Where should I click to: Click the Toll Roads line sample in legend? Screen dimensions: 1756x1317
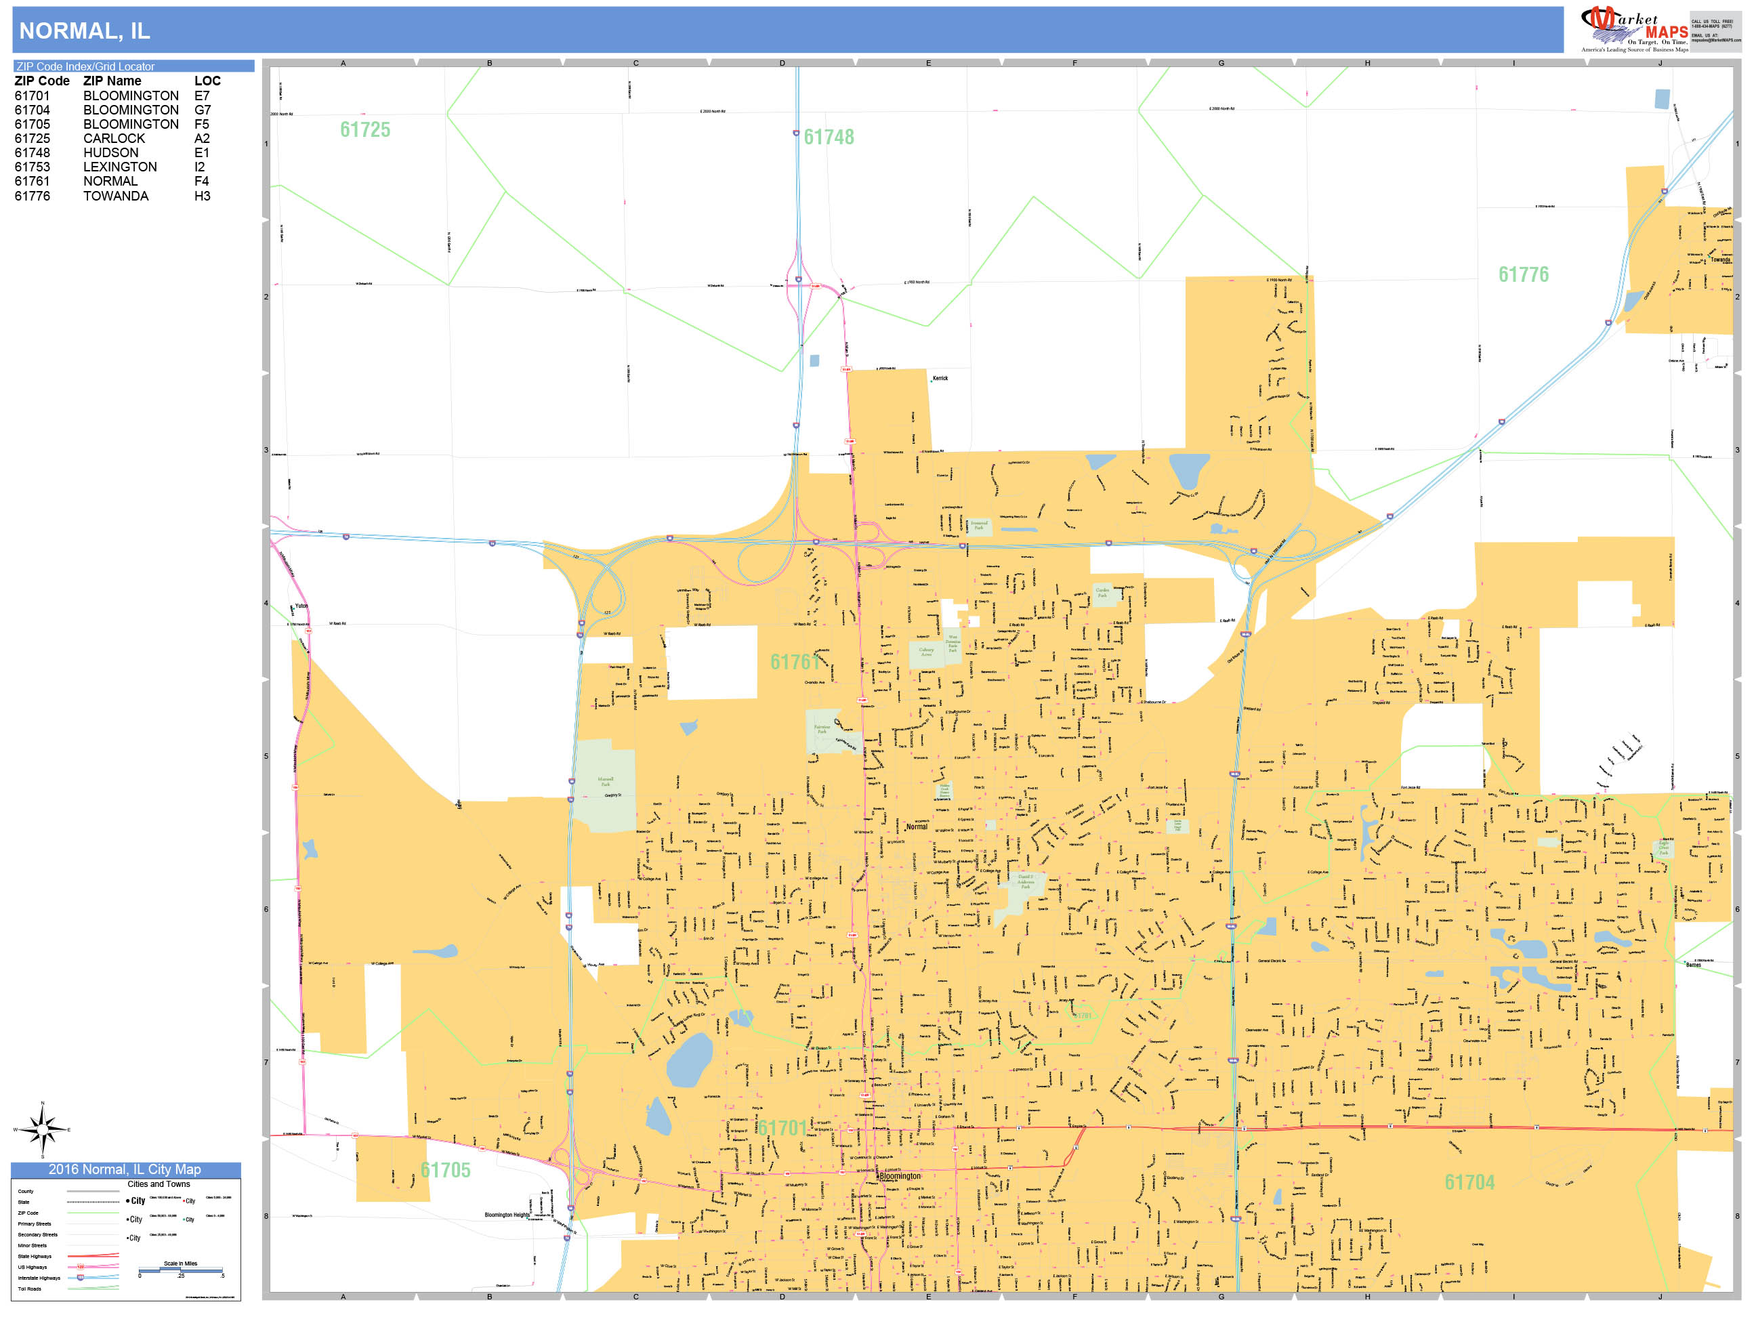coord(94,1289)
